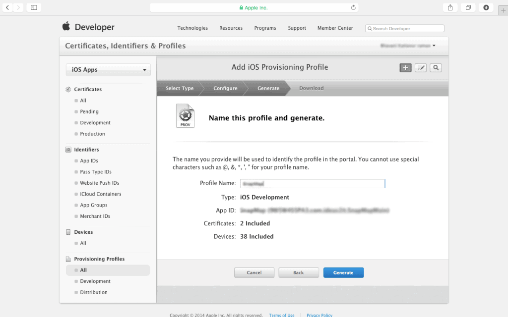Click the Developer title link
Screen dimensions: 508x317
95,27
